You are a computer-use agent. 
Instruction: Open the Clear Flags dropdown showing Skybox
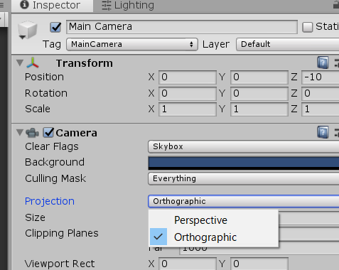pos(244,146)
